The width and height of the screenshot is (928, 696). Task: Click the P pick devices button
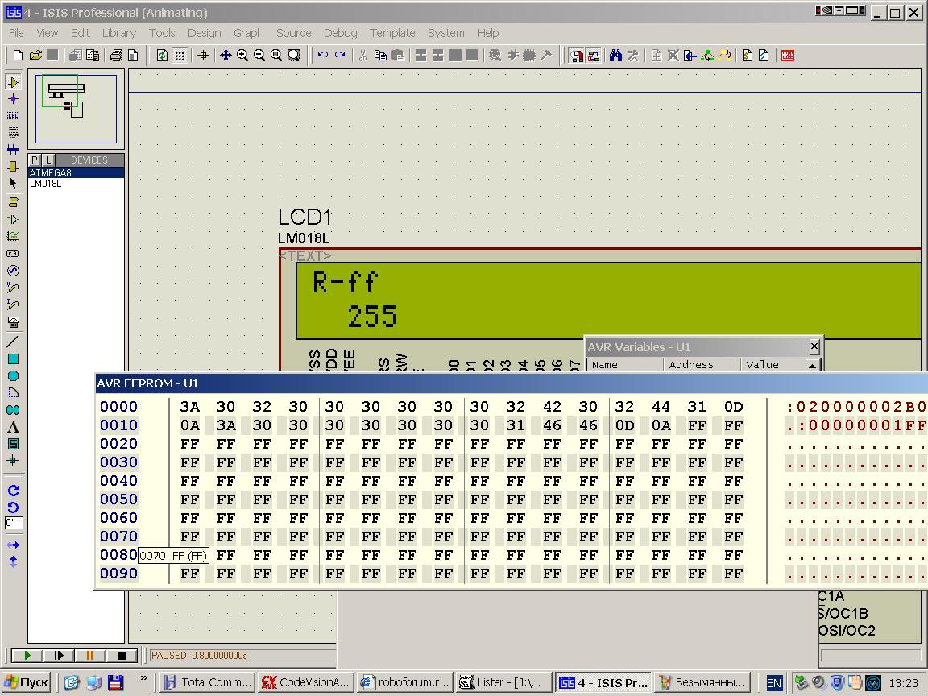click(x=35, y=160)
